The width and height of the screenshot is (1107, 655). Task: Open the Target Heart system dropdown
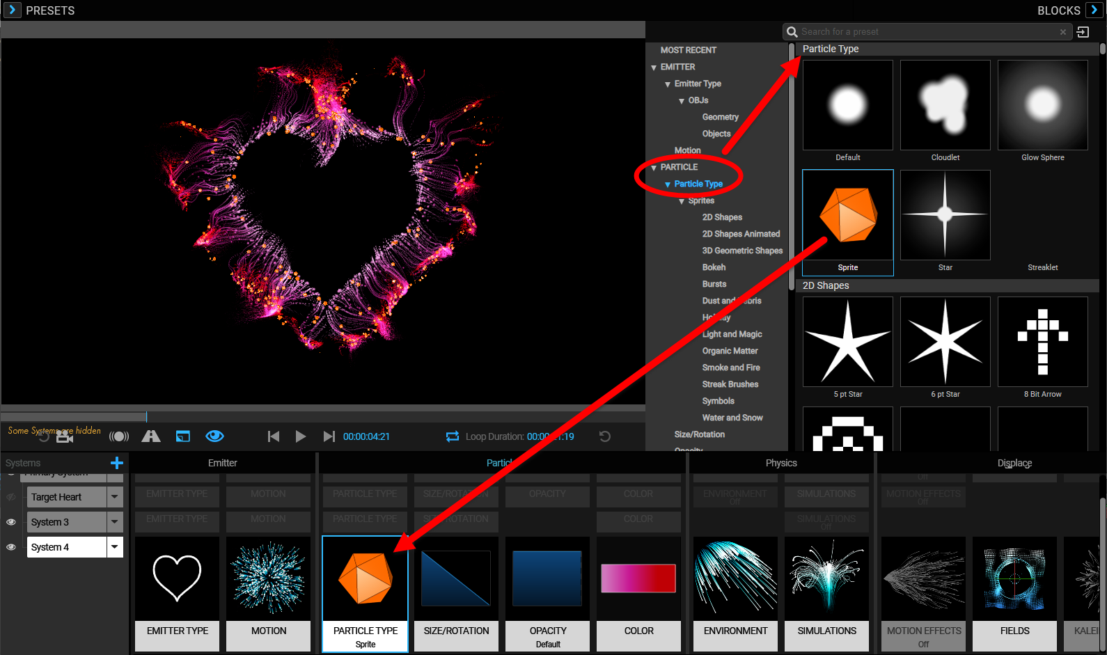coord(115,497)
